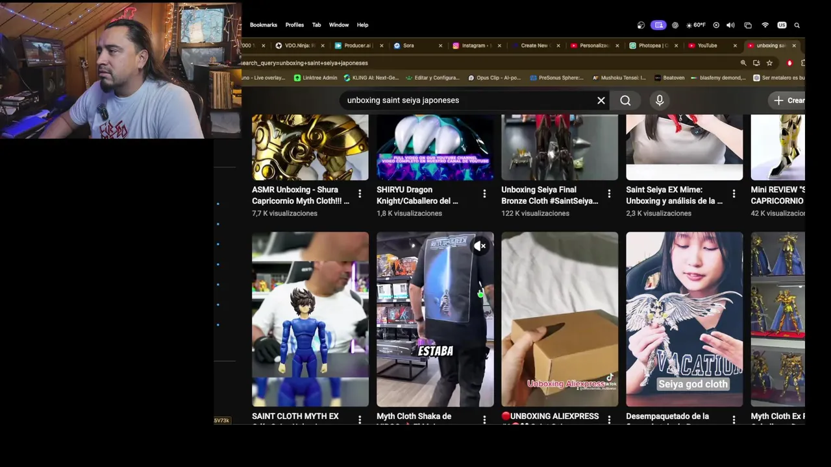Open the Bookmarks menu

click(264, 25)
